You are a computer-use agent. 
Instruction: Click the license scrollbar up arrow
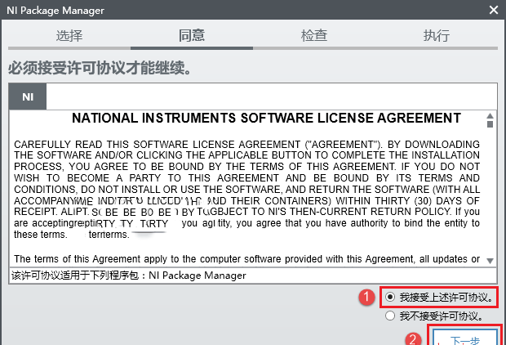pyautogui.click(x=490, y=116)
